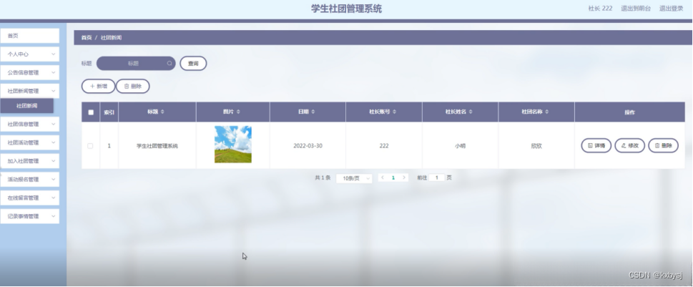Click the 操作 column header
Image resolution: width=693 pixels, height=287 pixels.
click(x=629, y=112)
